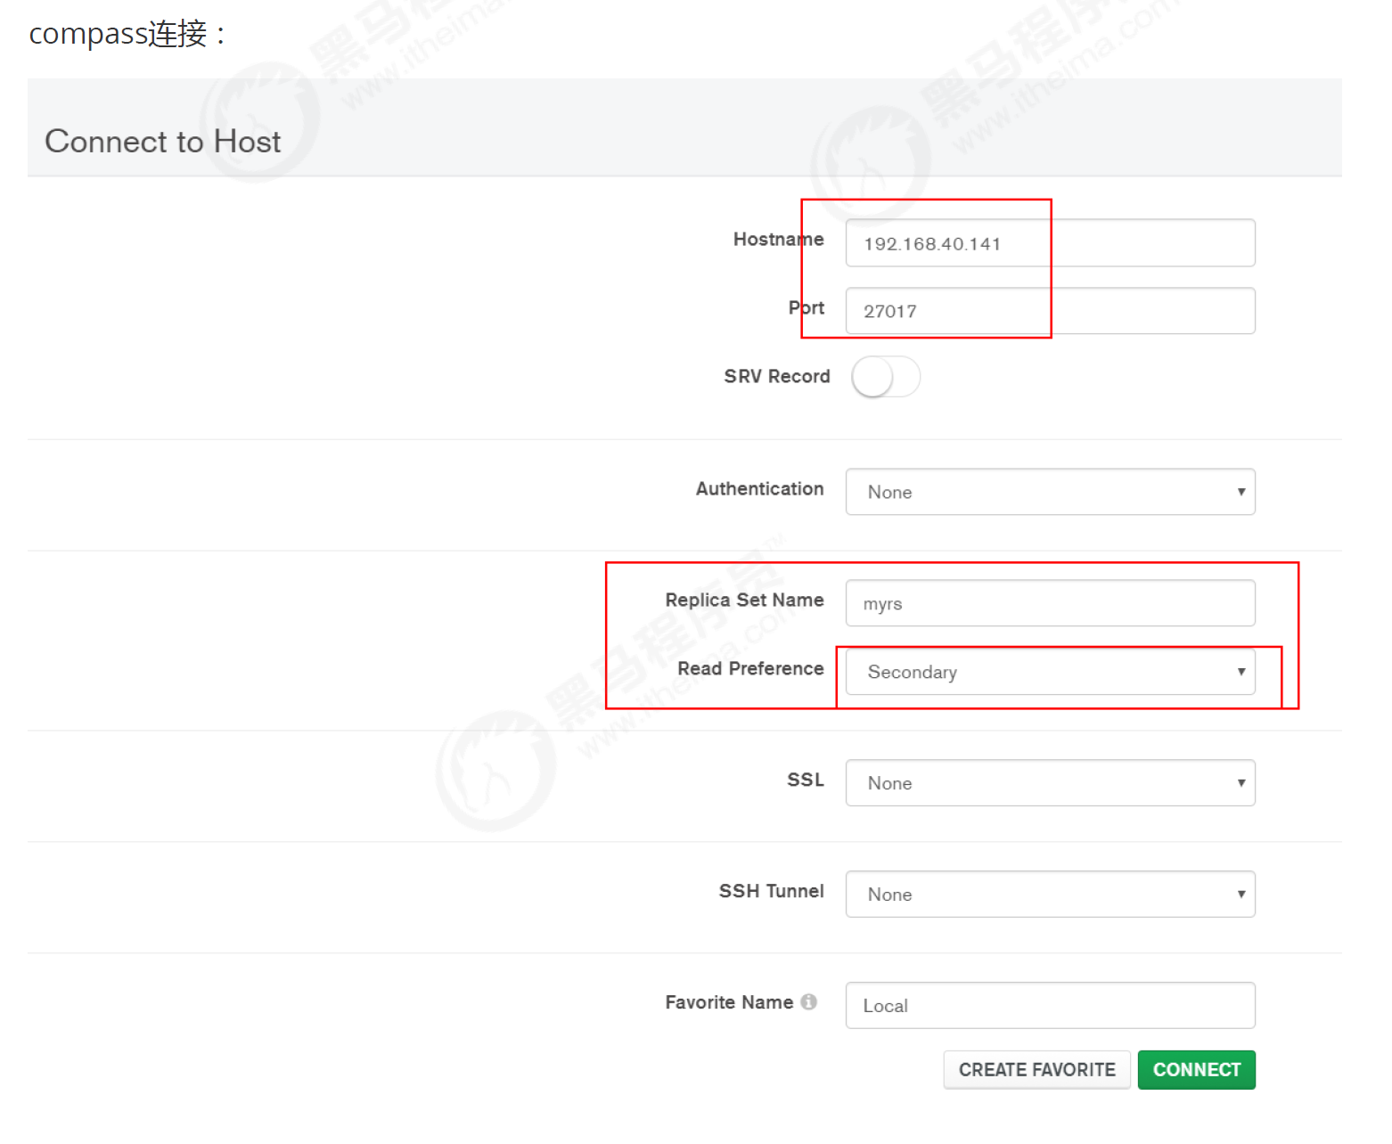Click the SRV Record label
The width and height of the screenshot is (1392, 1144).
776,377
